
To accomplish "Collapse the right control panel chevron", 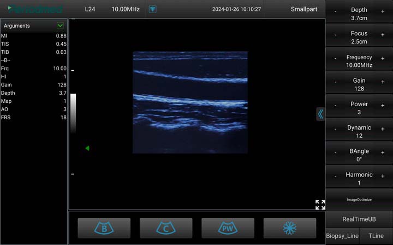I will click(320, 114).
